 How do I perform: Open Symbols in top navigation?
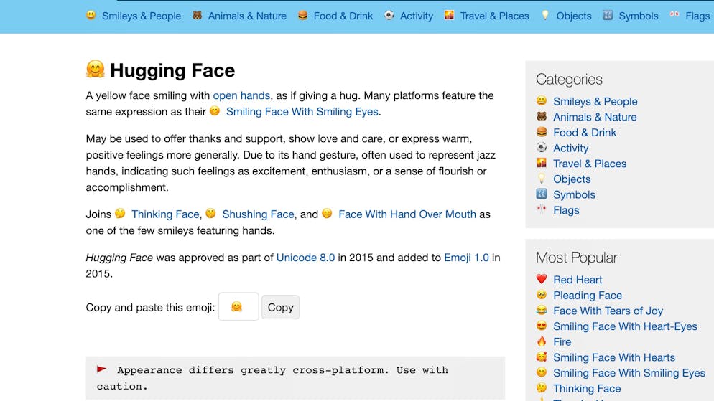[x=639, y=16]
